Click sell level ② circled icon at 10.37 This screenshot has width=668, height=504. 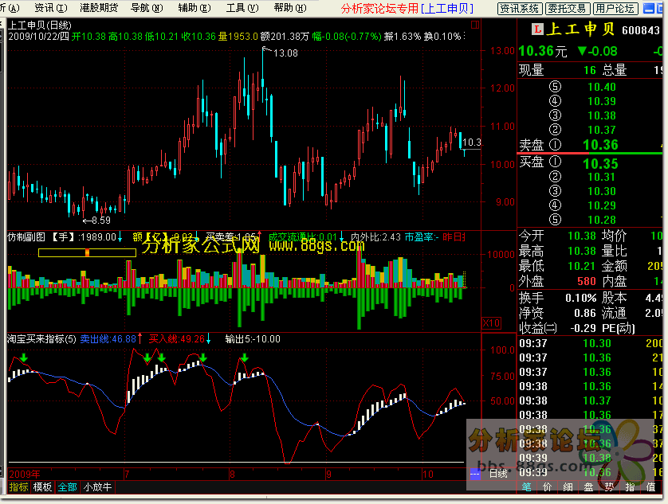tap(555, 130)
